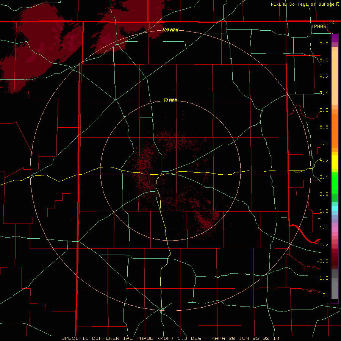Click the yellow segment of color bar

(x=335, y=163)
